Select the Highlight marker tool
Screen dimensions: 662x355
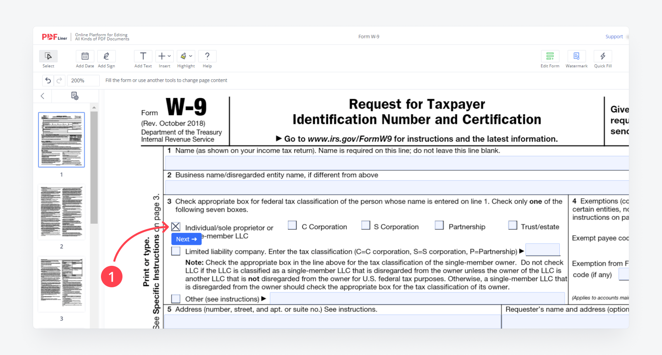click(x=183, y=56)
